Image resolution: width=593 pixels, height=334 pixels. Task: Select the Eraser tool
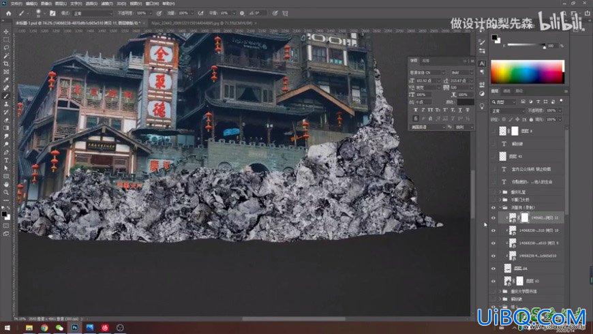(6, 120)
